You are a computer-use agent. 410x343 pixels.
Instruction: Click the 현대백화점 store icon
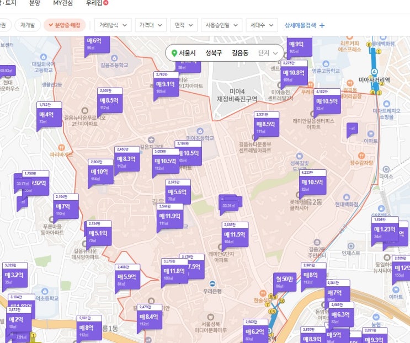click(x=347, y=197)
